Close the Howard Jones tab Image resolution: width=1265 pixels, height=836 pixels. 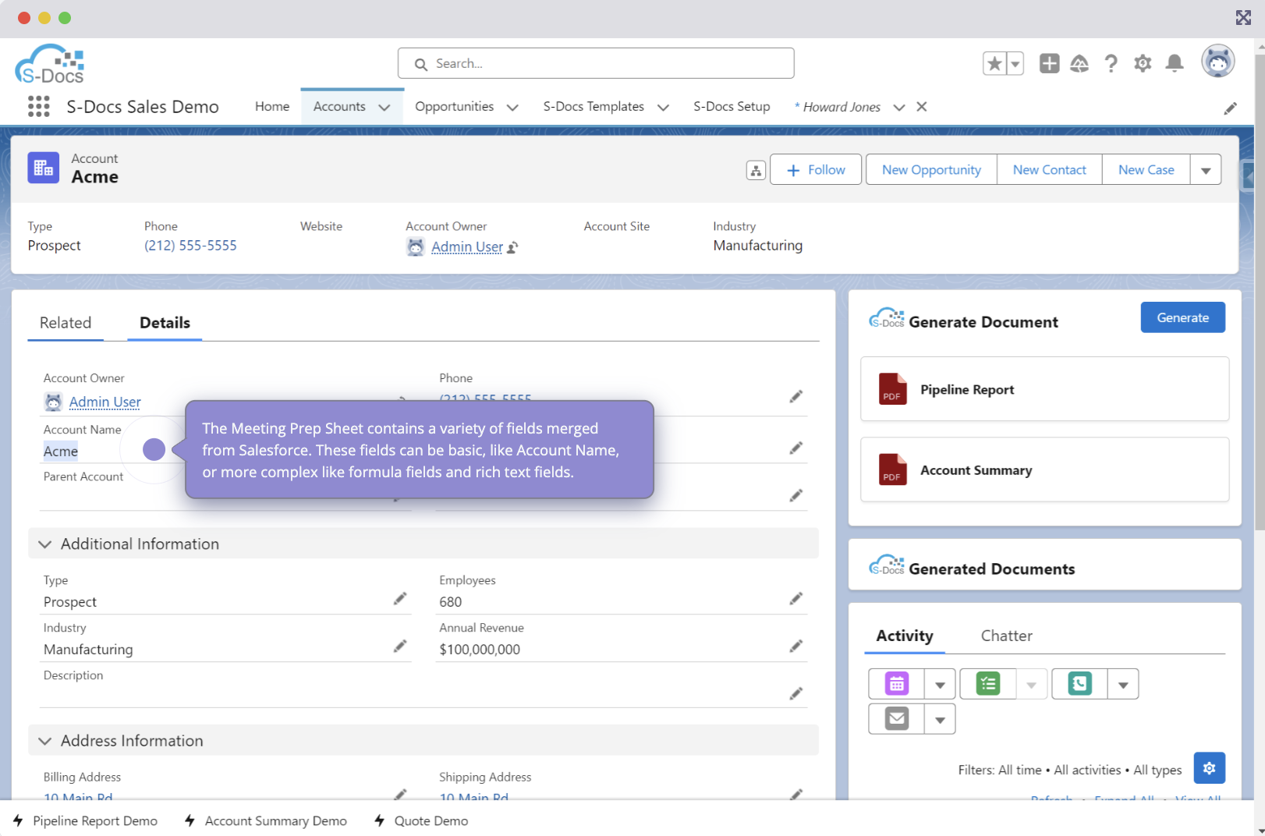tap(921, 107)
